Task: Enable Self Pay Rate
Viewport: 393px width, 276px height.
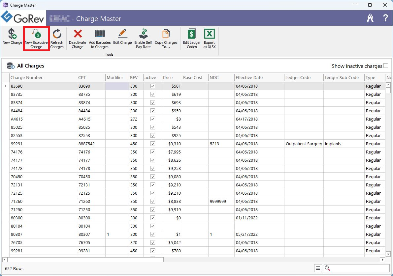Action: (143, 39)
